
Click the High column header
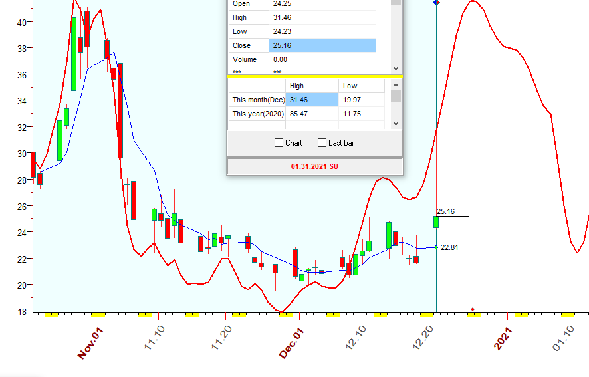click(x=312, y=86)
